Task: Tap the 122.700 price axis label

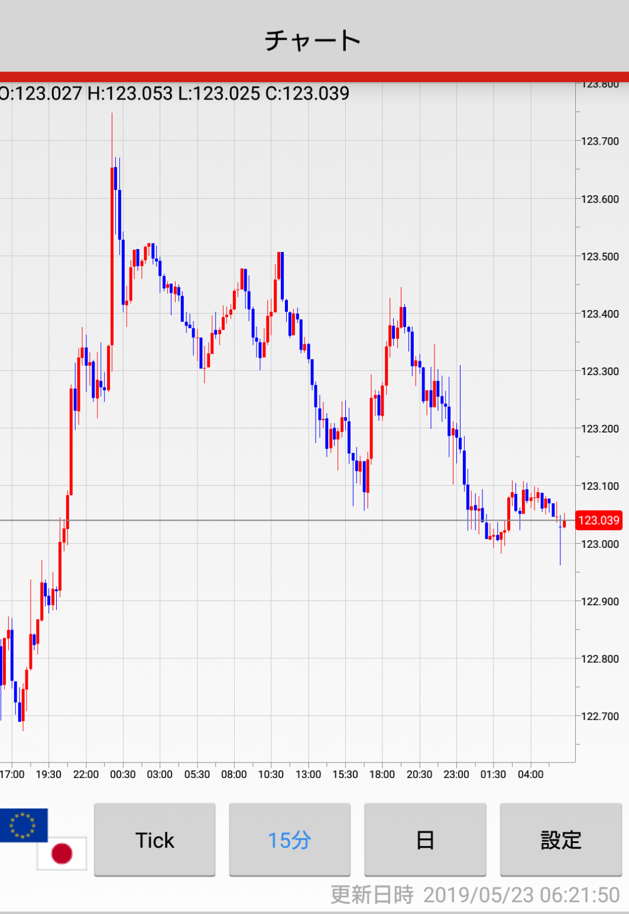Action: coord(599,716)
